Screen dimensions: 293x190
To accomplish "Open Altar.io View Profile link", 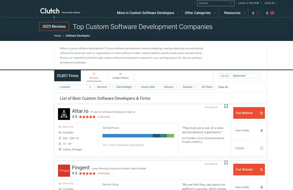I will pos(242,130).
